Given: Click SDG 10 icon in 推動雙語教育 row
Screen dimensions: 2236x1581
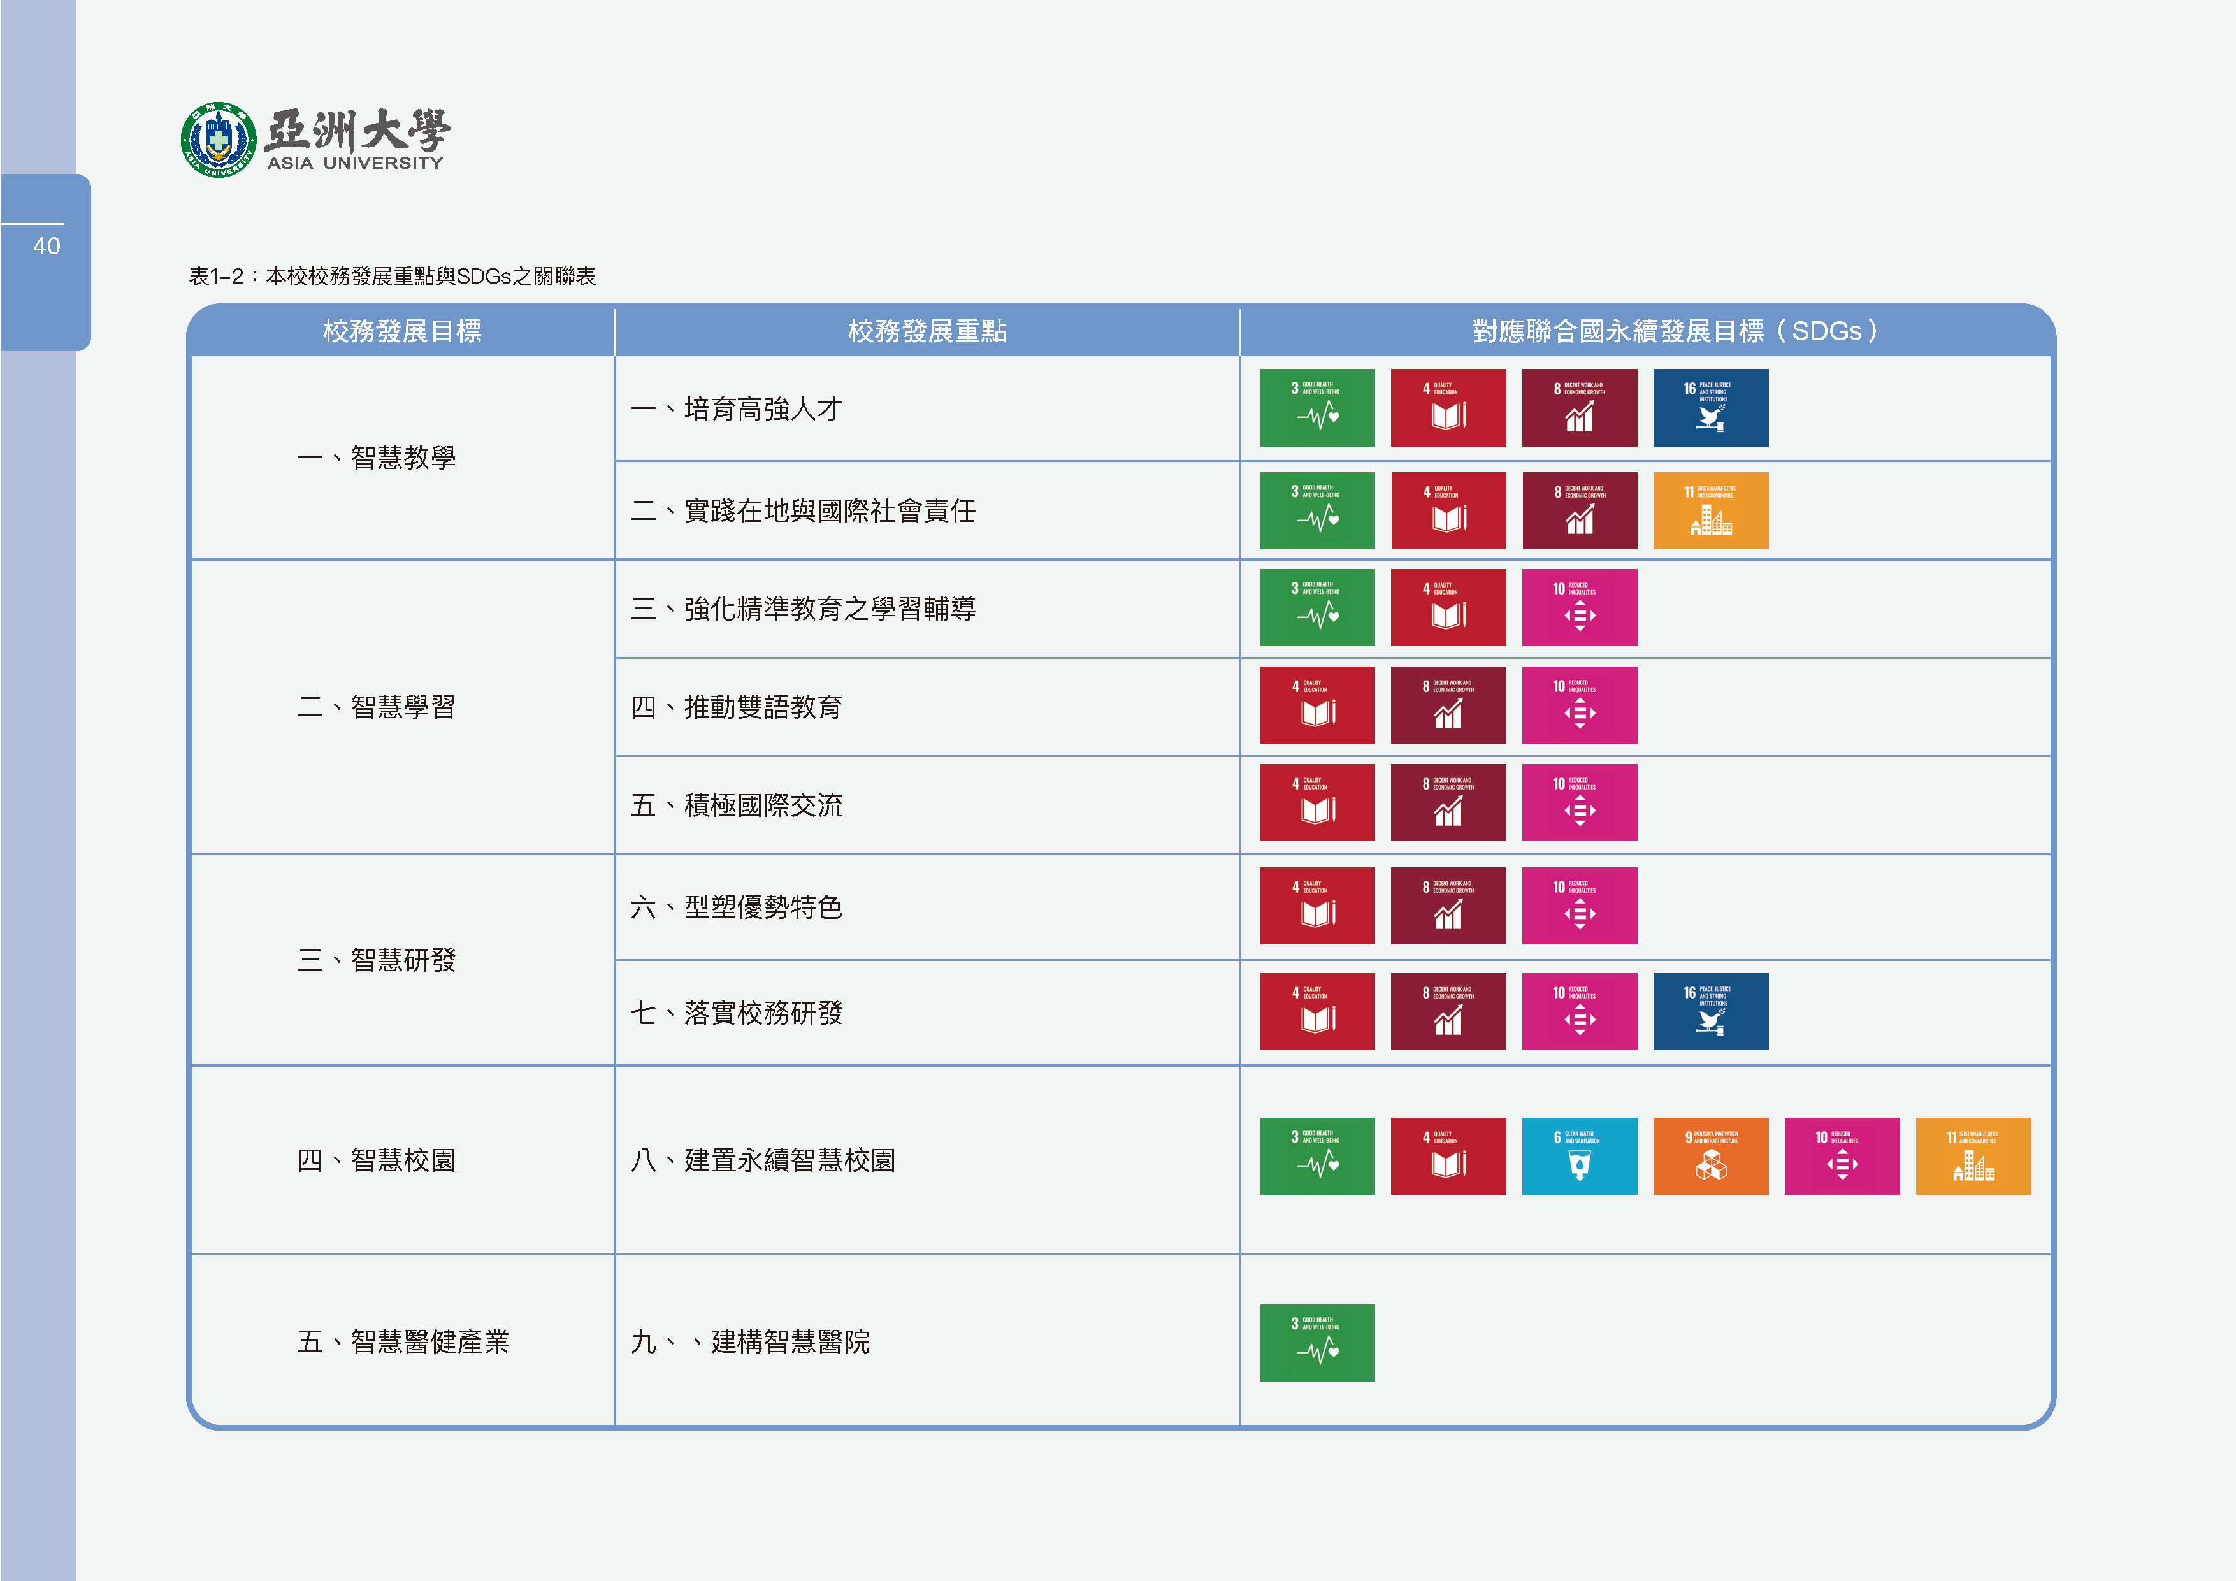Looking at the screenshot, I should [1580, 705].
